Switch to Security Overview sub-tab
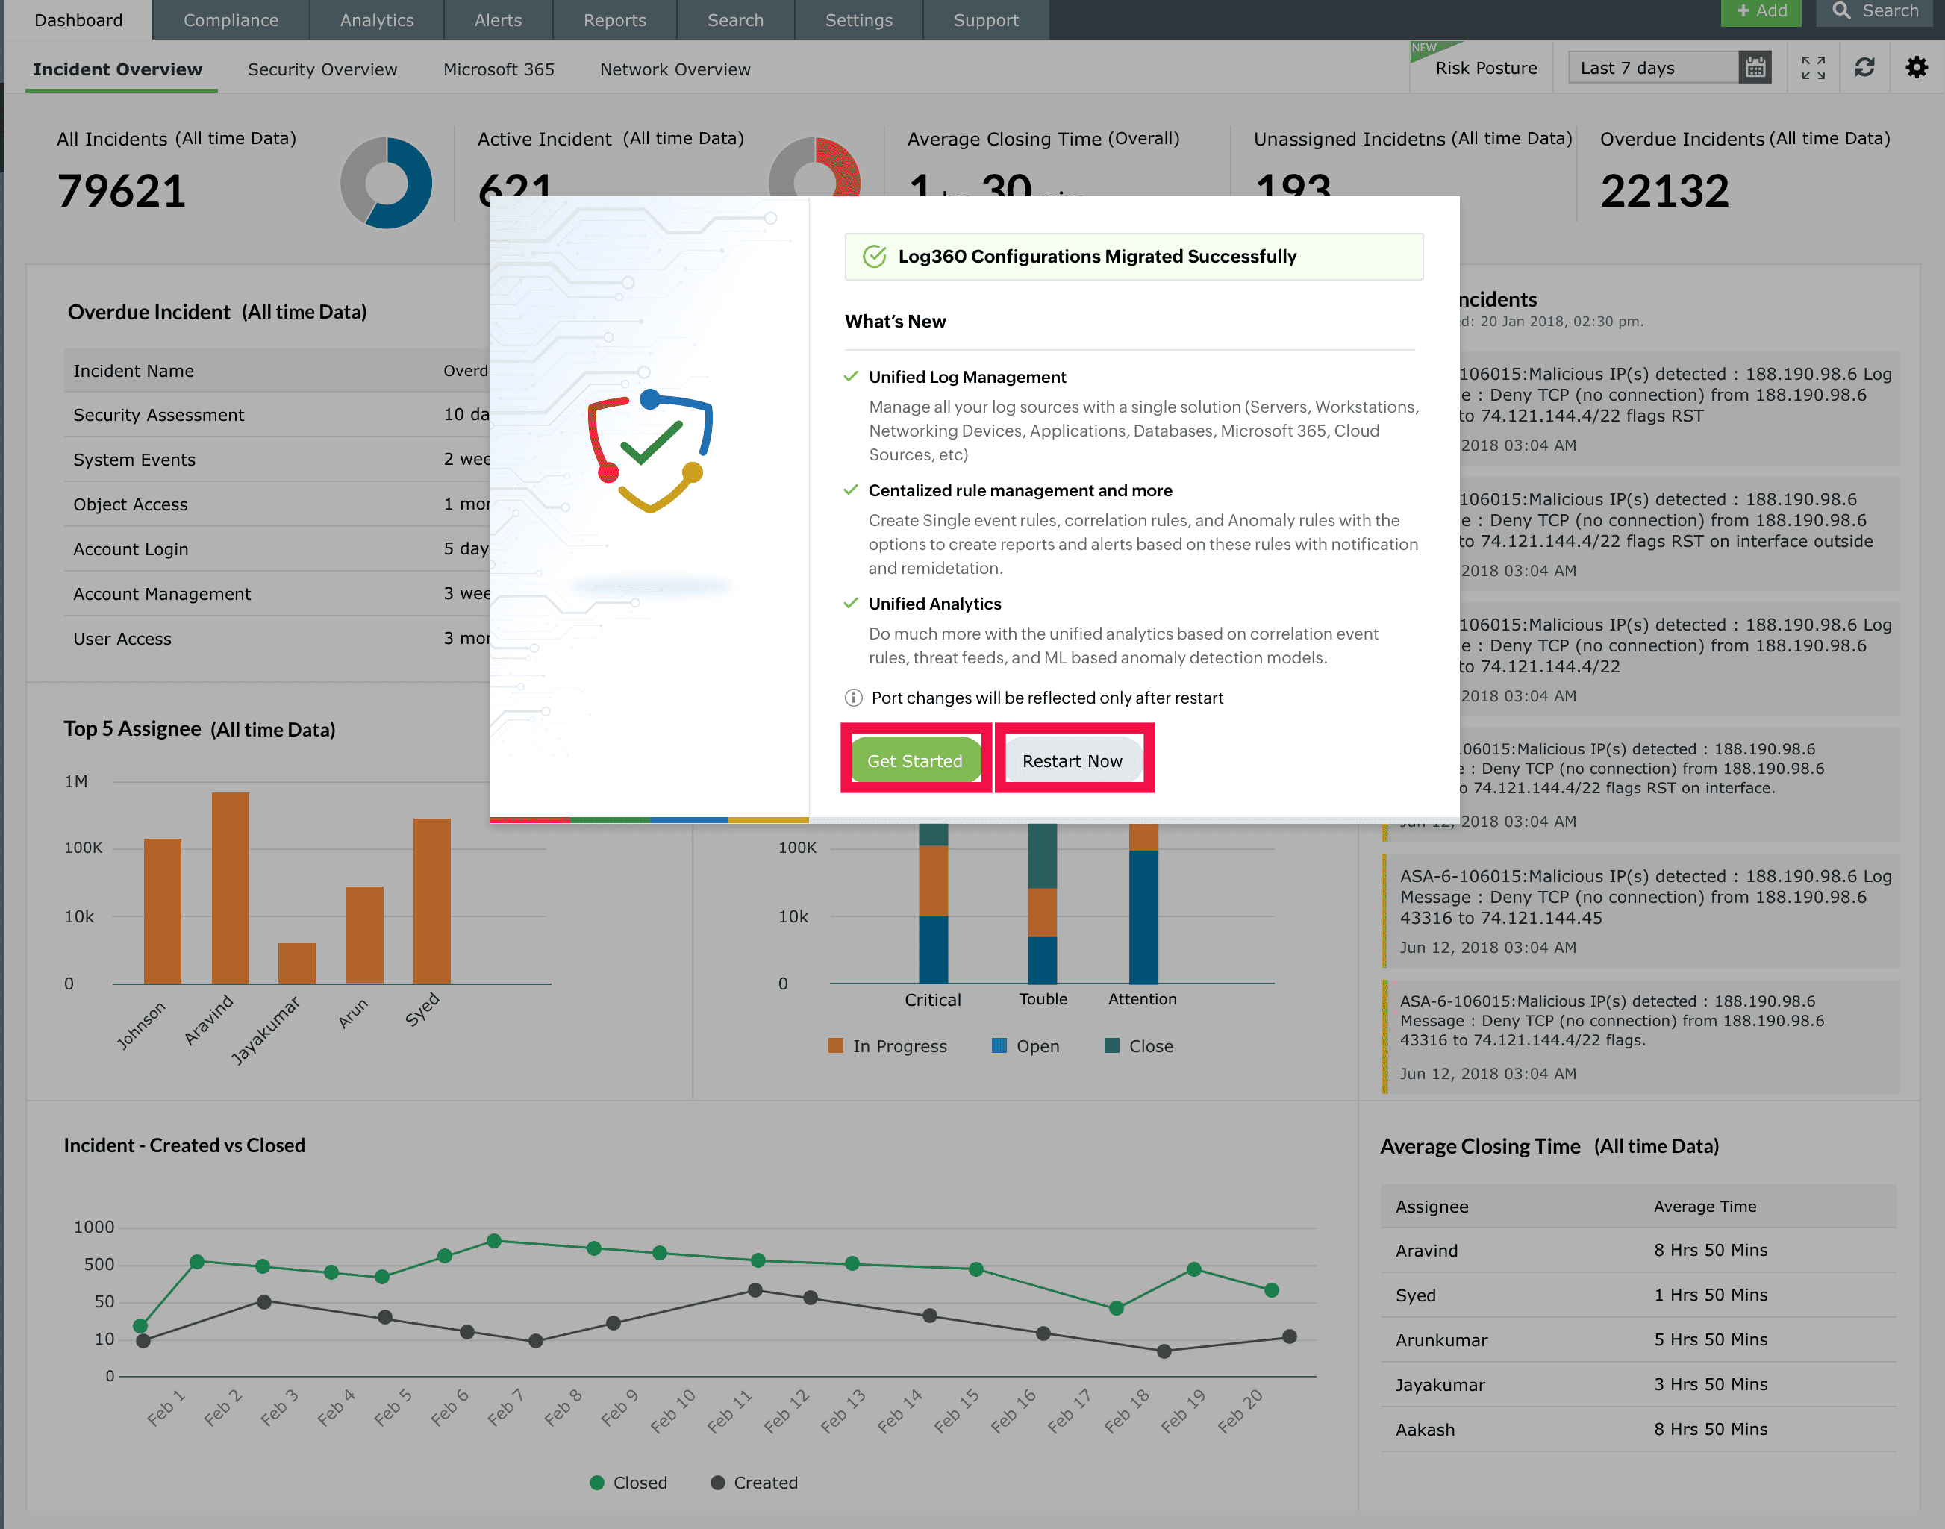1945x1529 pixels. coord(322,69)
